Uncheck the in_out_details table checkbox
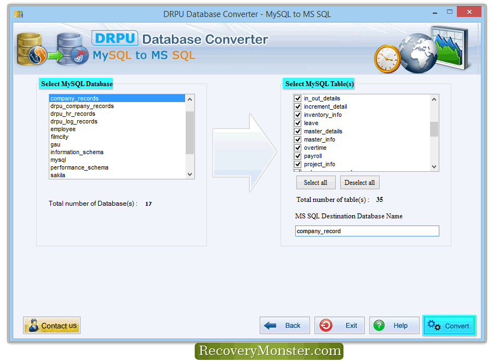The image size is (493, 361). (298, 98)
